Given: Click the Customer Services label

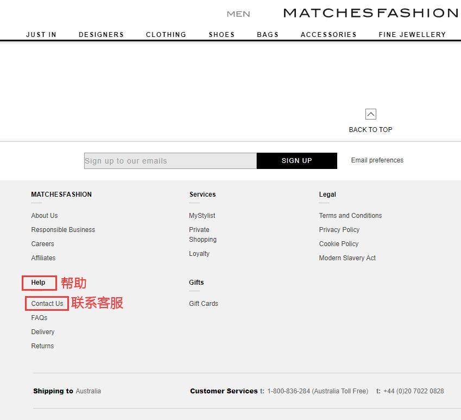Looking at the screenshot, I should (x=224, y=391).
